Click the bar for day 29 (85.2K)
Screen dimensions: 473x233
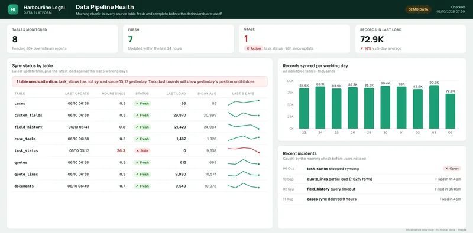[369, 109]
